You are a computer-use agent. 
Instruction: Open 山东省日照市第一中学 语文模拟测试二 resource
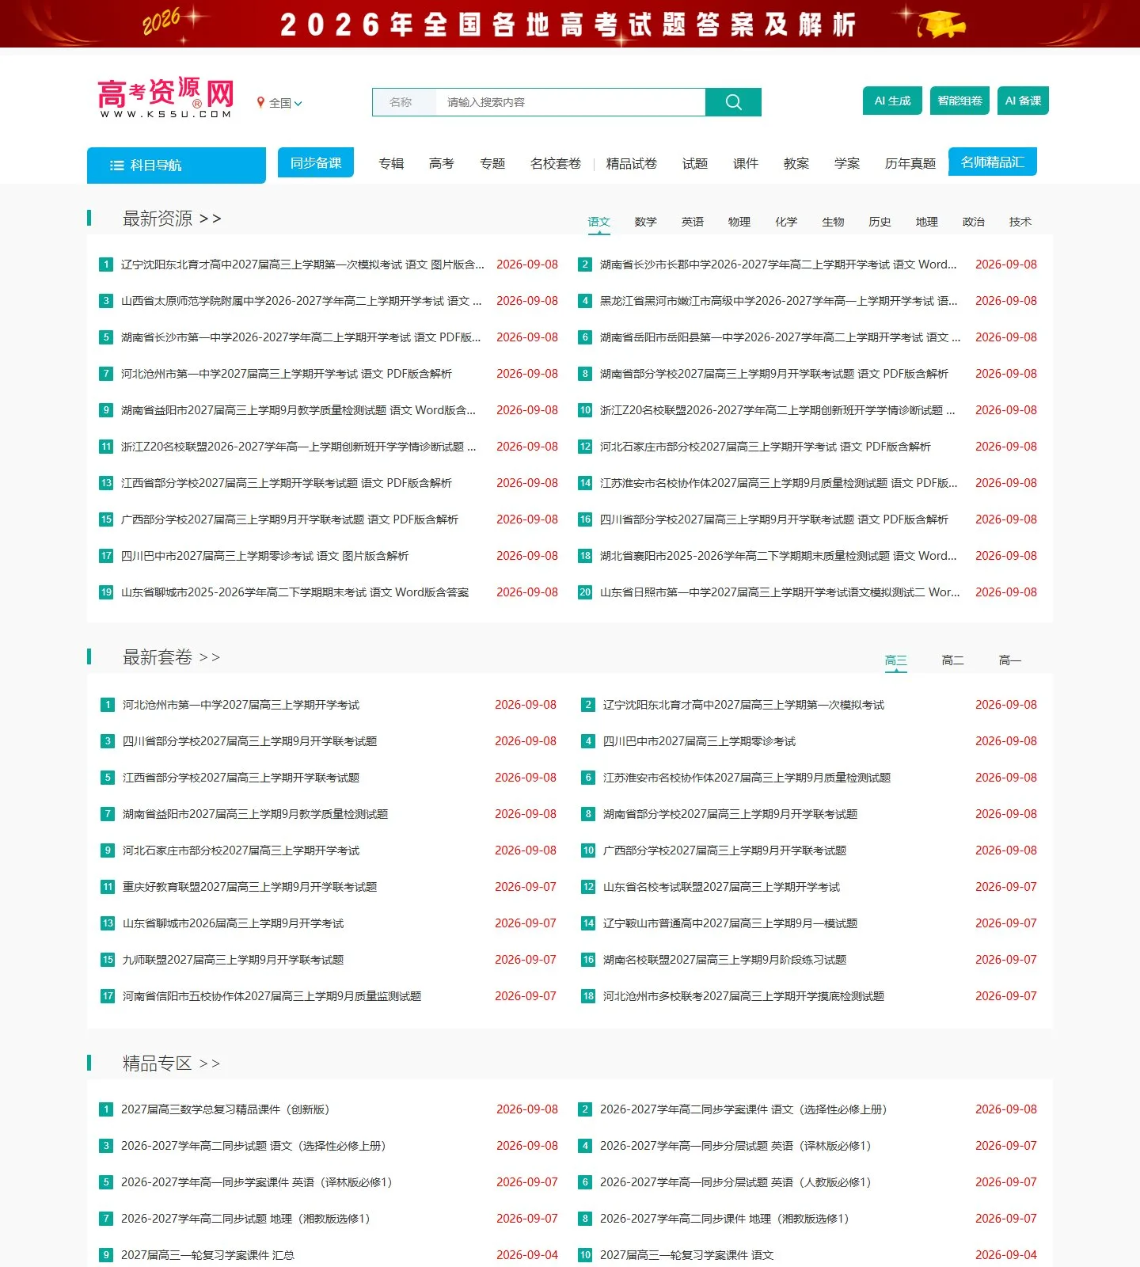tap(780, 592)
